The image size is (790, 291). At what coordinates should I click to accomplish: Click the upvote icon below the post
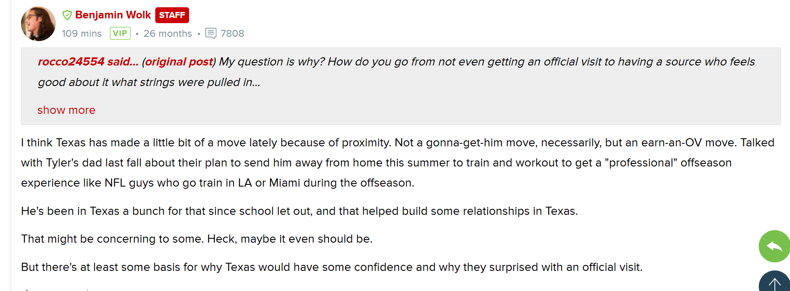(27, 290)
